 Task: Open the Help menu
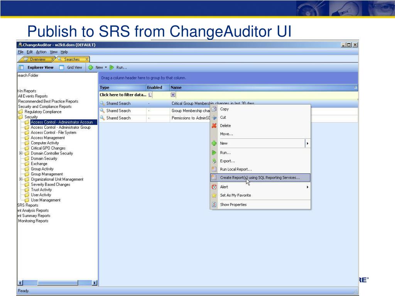point(64,52)
